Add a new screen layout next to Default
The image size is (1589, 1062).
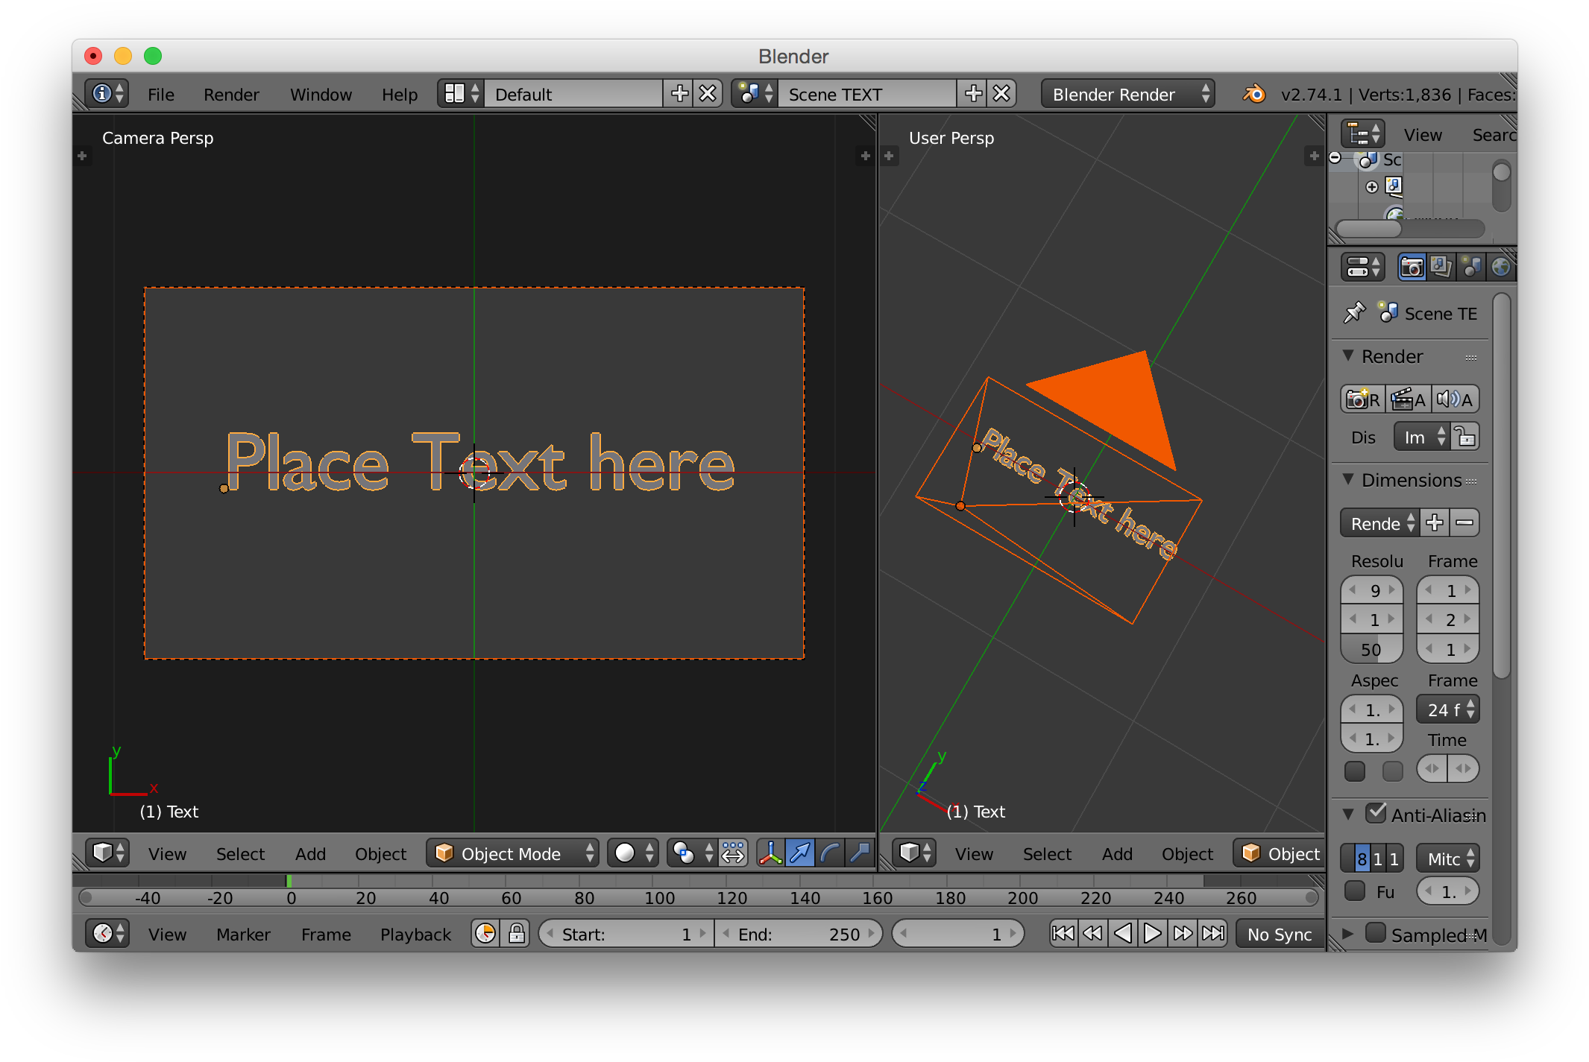click(x=679, y=94)
